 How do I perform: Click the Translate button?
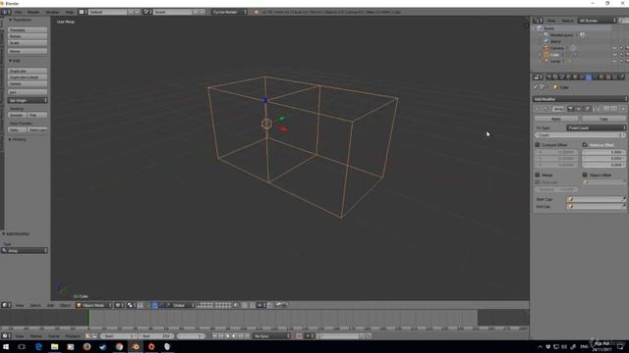pos(28,30)
